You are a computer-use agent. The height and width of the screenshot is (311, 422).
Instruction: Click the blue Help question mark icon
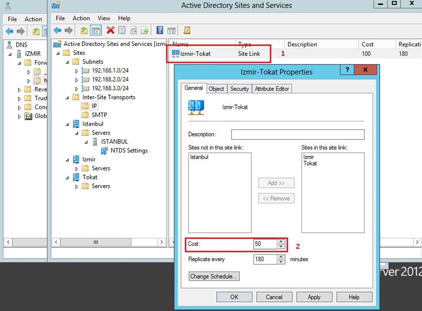[160, 30]
